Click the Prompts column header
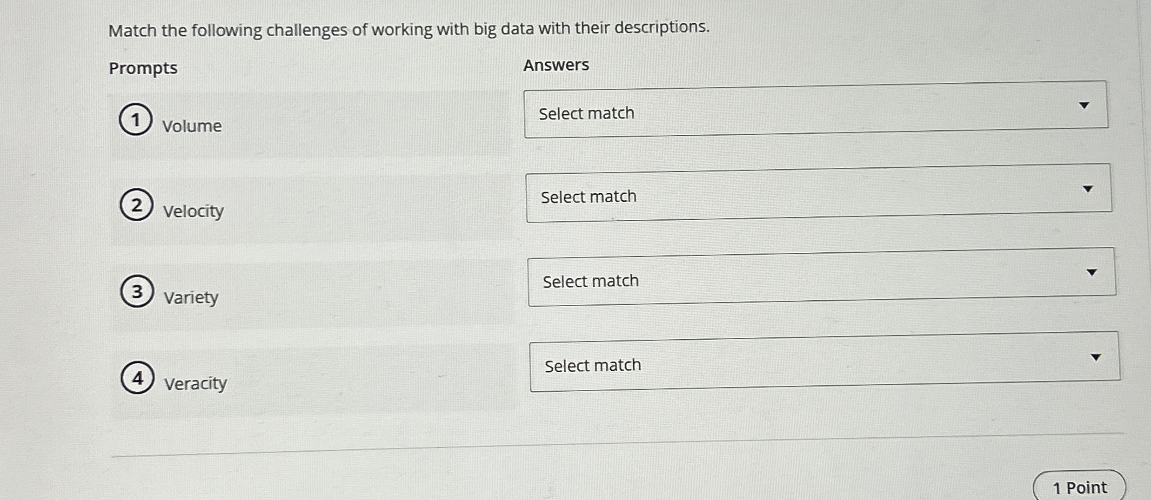Screen dimensions: 1151x500 point(143,68)
